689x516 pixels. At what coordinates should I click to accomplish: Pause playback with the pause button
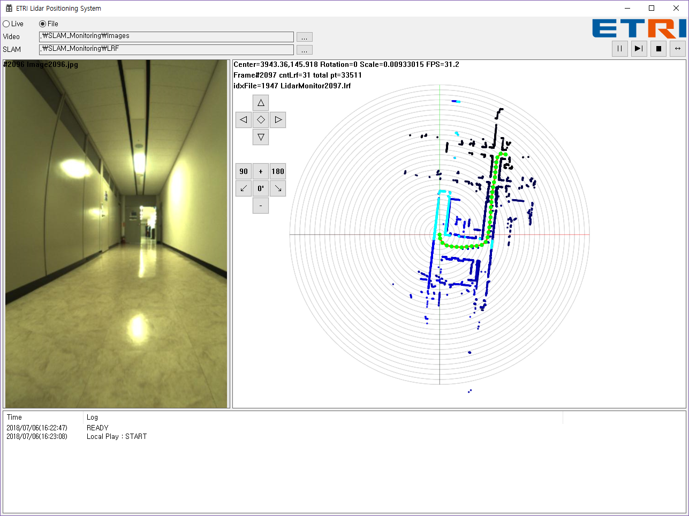pyautogui.click(x=619, y=48)
